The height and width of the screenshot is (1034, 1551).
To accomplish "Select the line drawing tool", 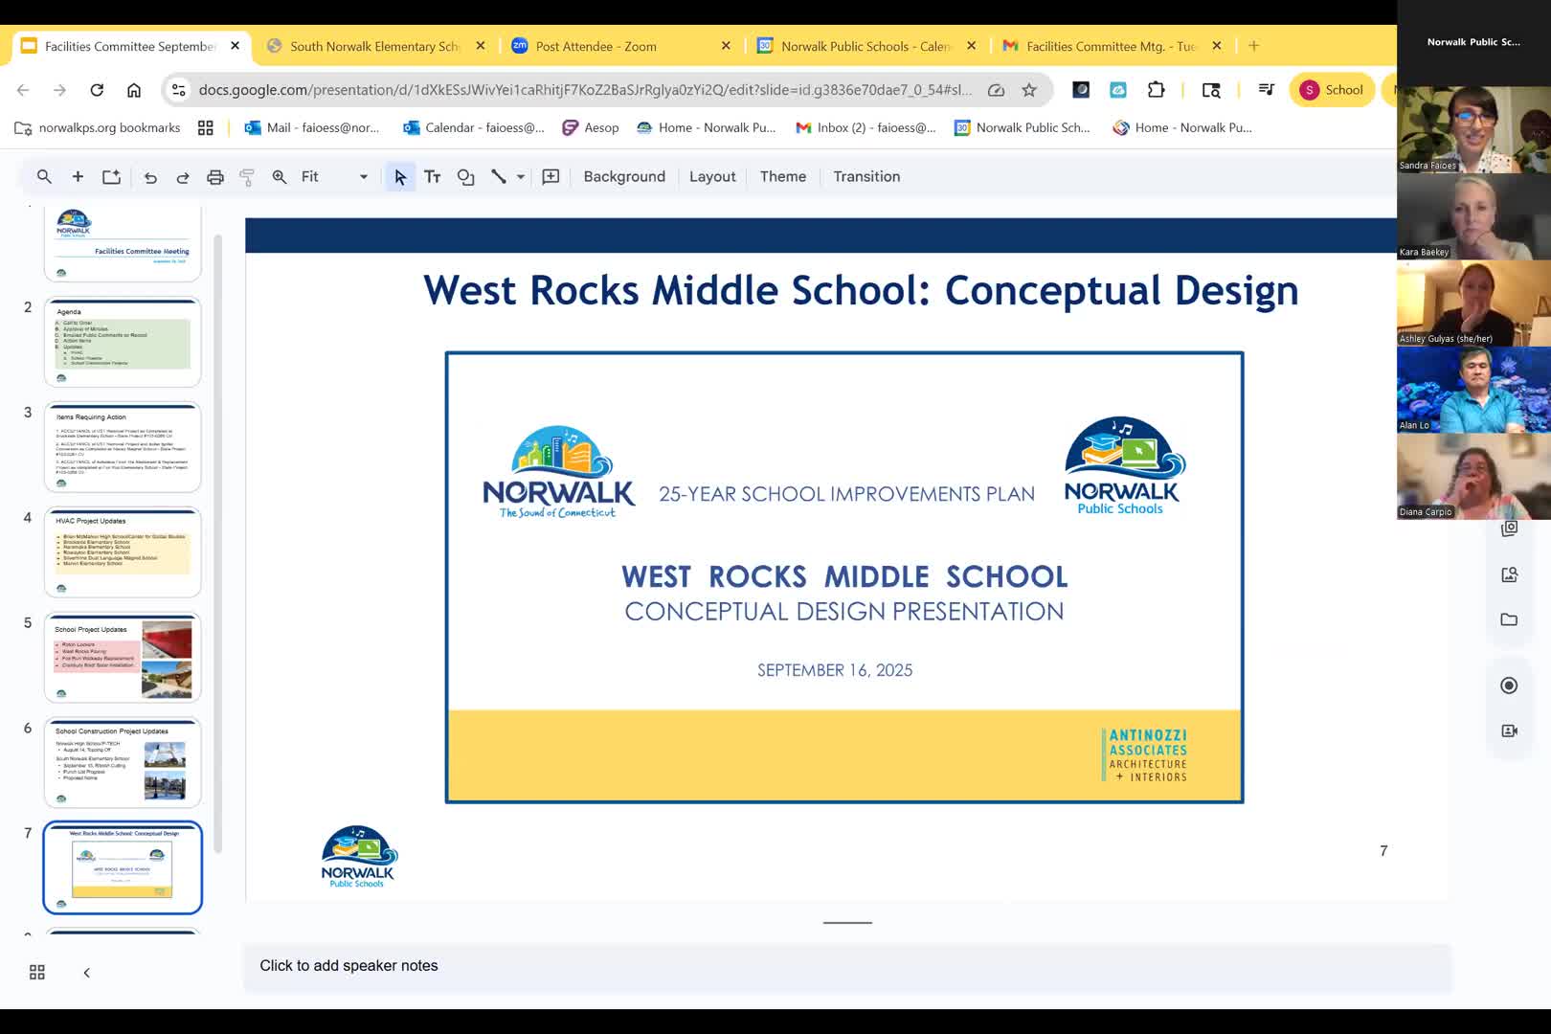I will tap(498, 176).
